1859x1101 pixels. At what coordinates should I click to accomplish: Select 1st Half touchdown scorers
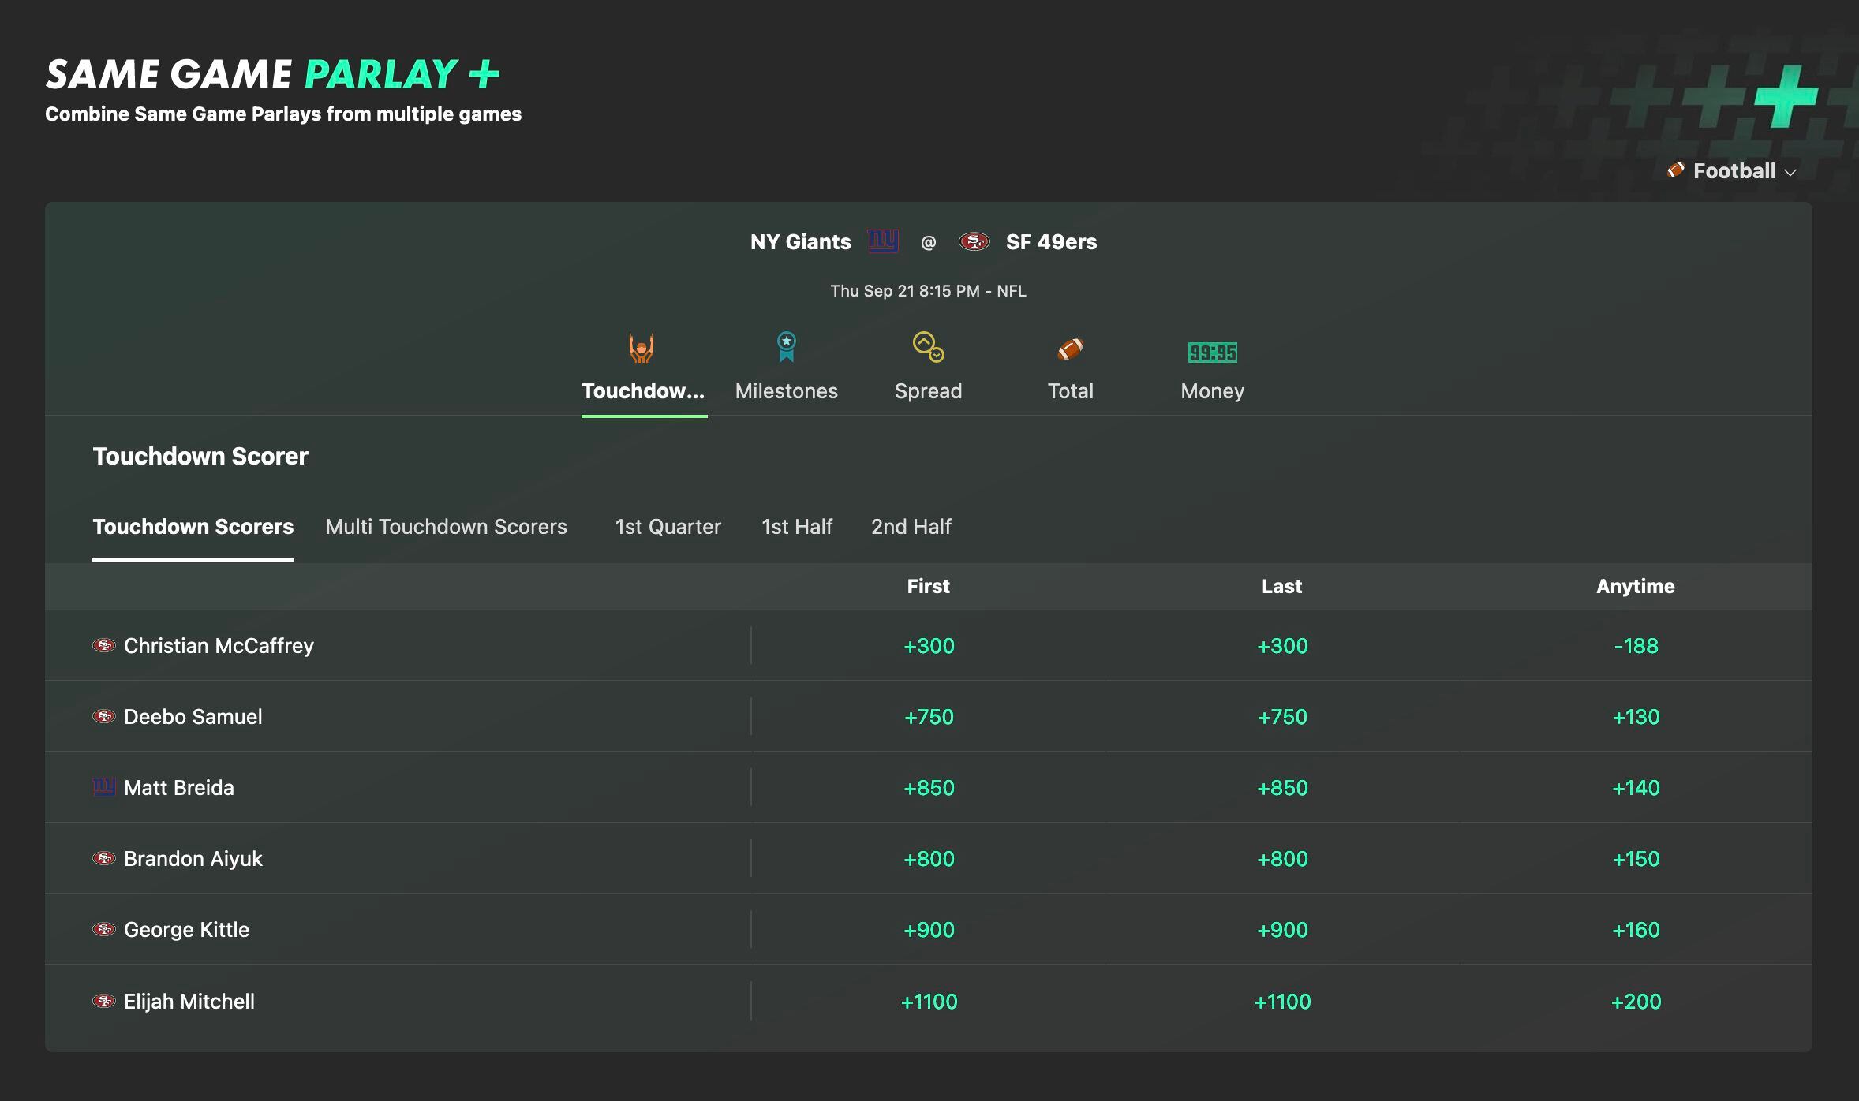(x=797, y=524)
